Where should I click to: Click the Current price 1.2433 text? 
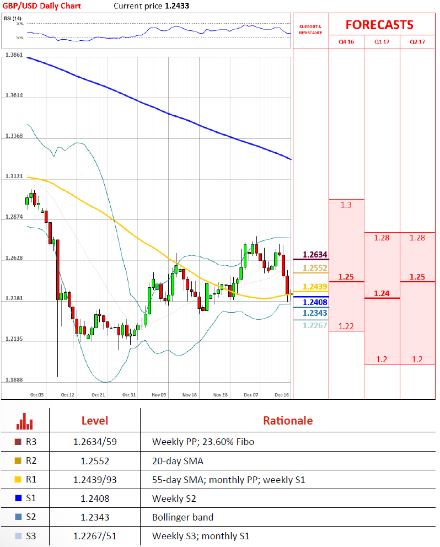point(152,6)
